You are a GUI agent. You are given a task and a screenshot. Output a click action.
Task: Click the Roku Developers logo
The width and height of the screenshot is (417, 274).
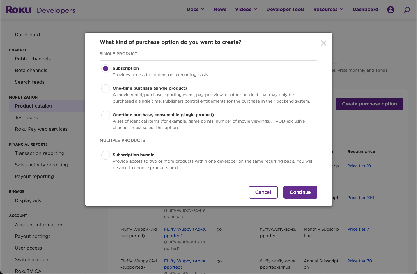(40, 10)
